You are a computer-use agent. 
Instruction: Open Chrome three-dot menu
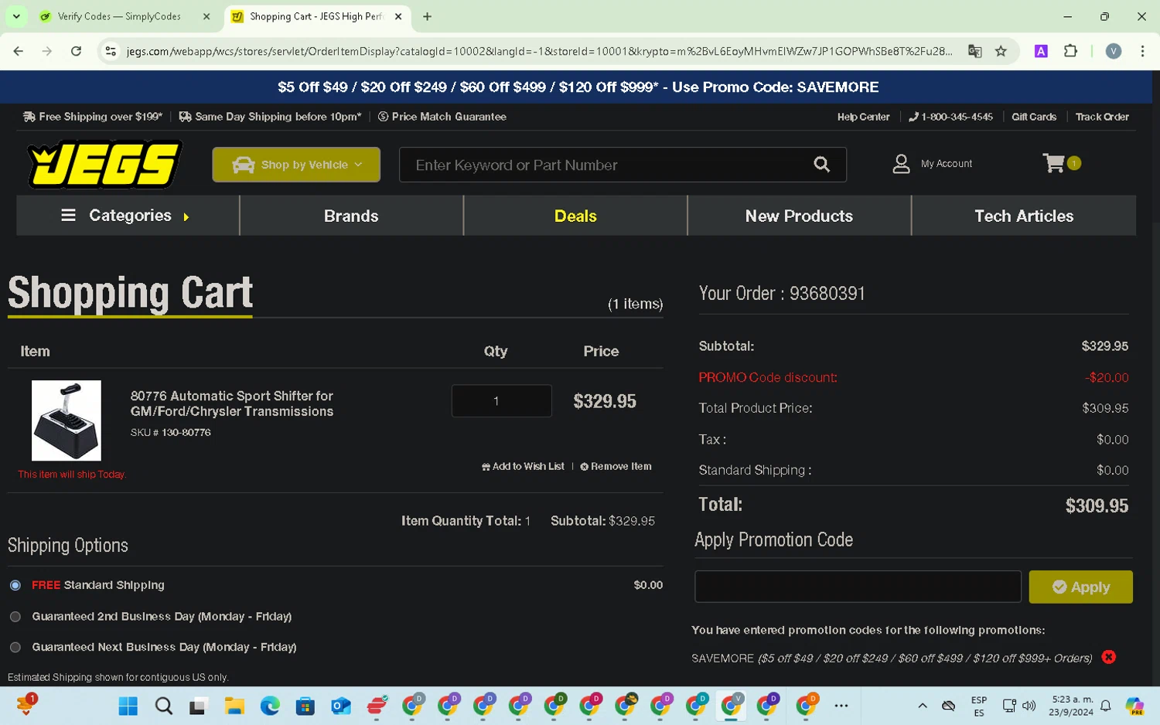click(1142, 51)
